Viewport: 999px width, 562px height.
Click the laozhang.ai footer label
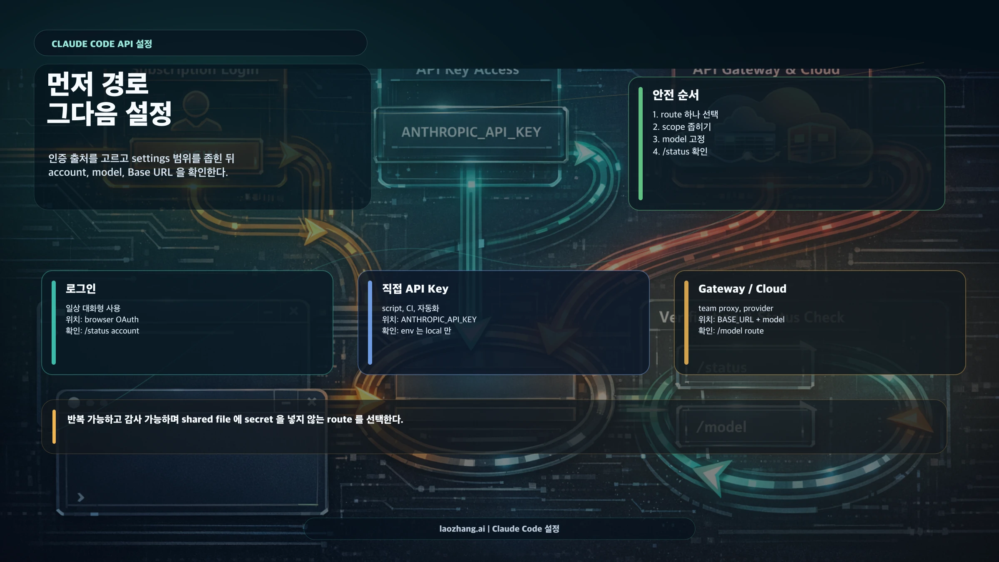pos(499,529)
